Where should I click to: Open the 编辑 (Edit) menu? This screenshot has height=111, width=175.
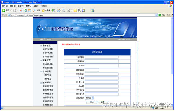click(x=13, y=6)
